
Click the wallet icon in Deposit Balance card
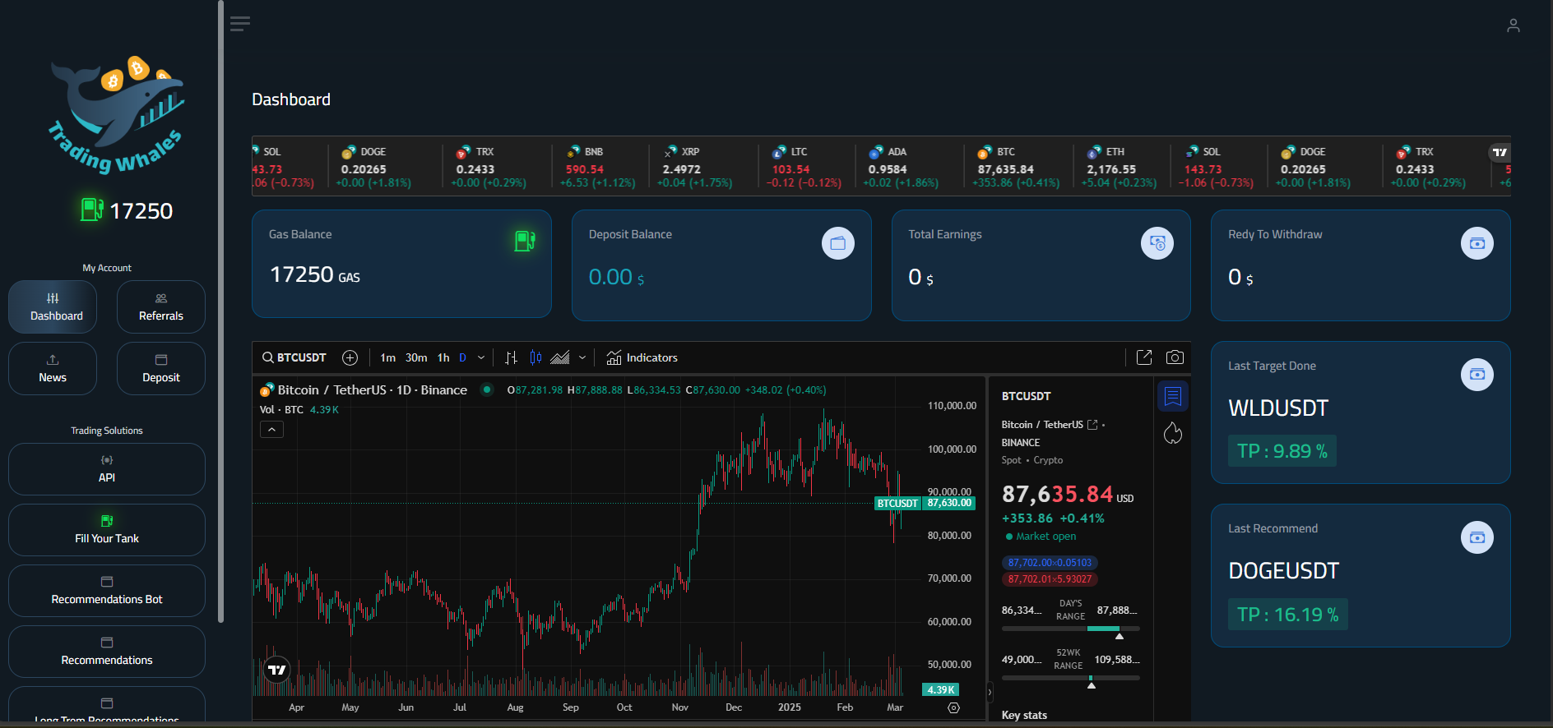coord(838,243)
